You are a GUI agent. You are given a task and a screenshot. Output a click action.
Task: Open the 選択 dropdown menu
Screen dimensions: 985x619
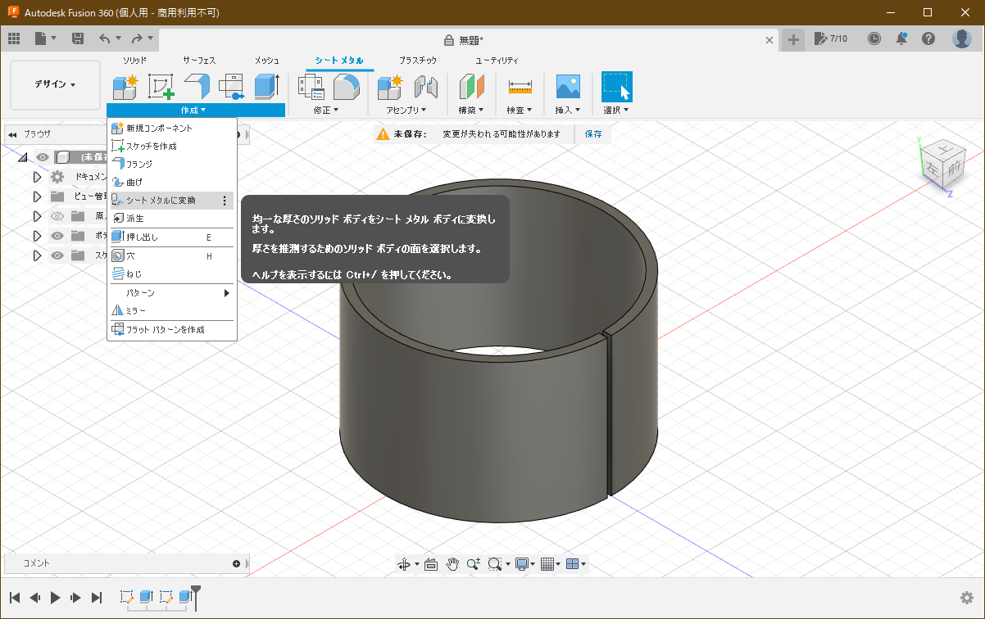616,110
